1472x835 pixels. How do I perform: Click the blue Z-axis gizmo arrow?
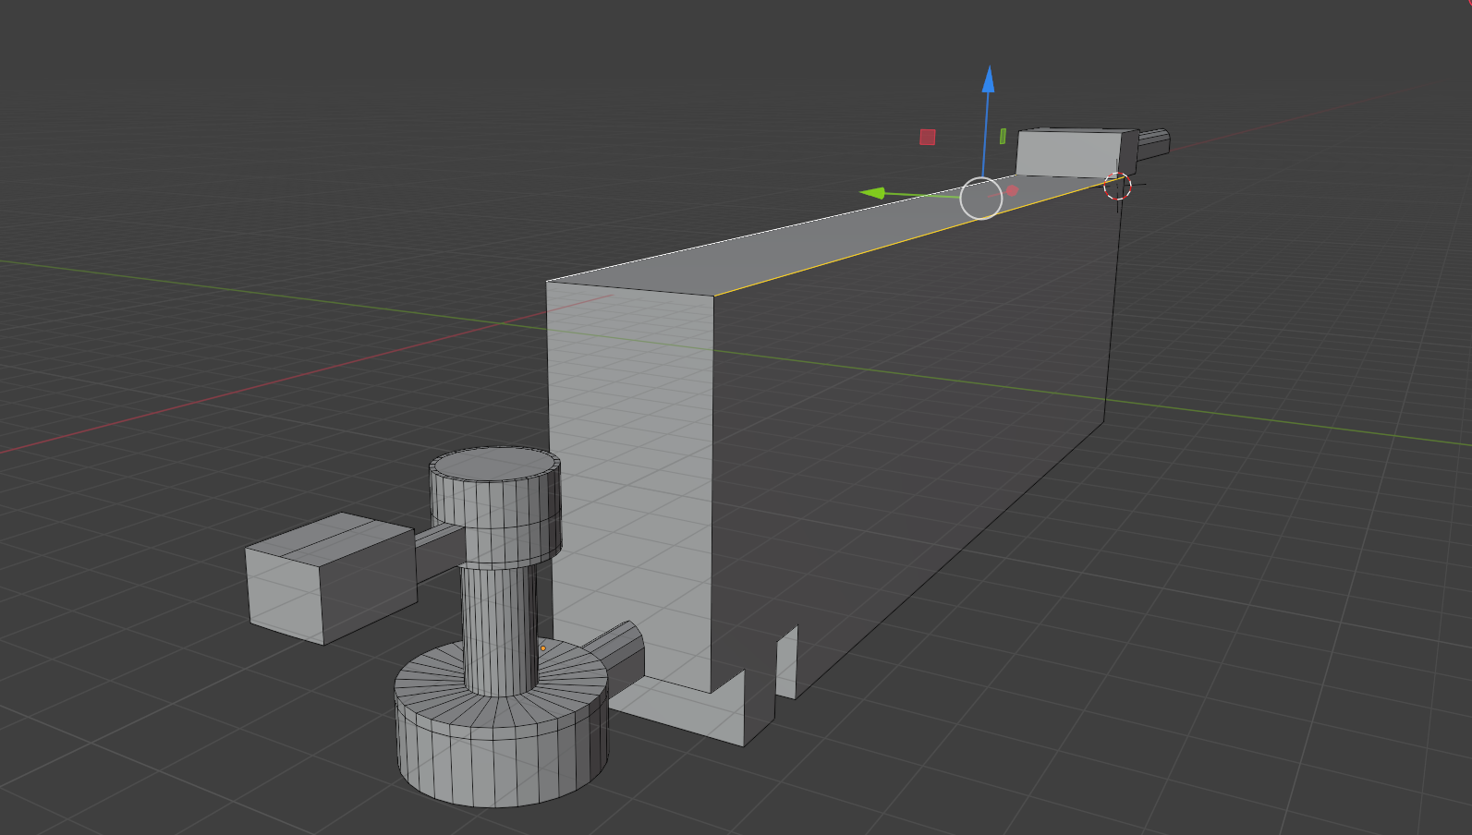tap(988, 81)
